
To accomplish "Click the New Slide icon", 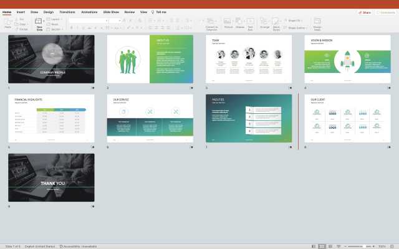I will tap(39, 22).
